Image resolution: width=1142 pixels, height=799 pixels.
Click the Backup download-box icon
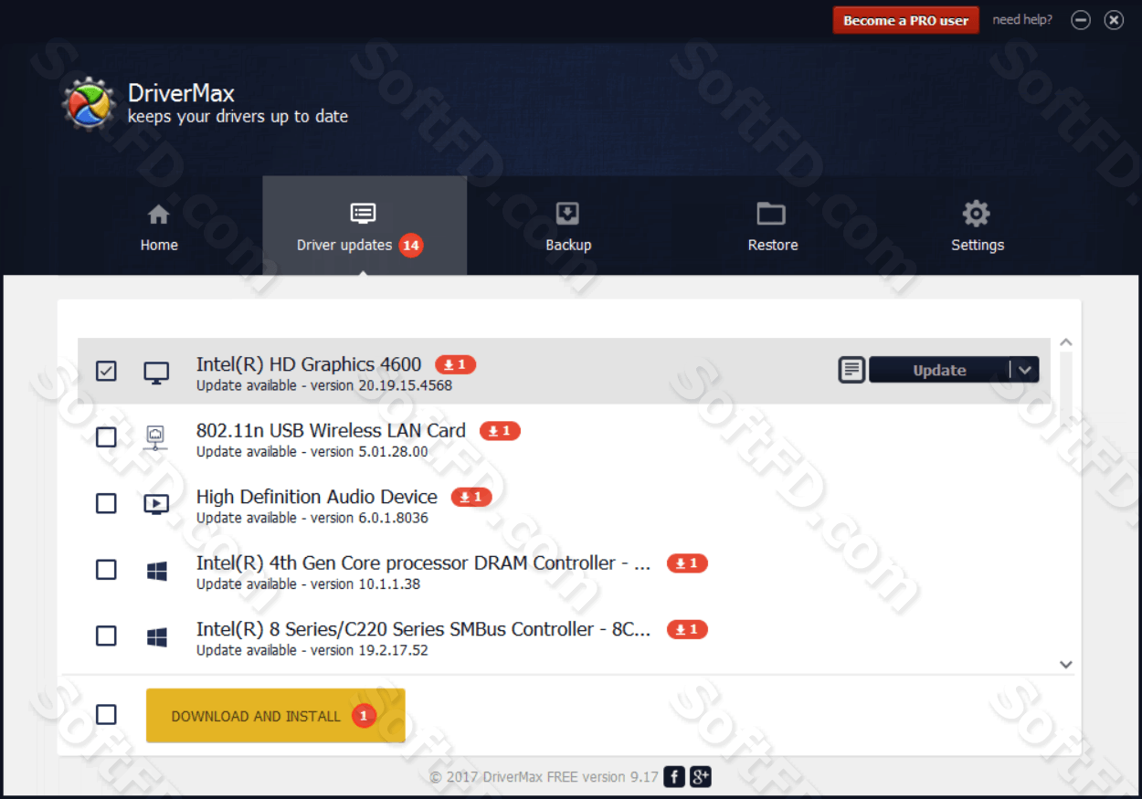click(x=567, y=214)
